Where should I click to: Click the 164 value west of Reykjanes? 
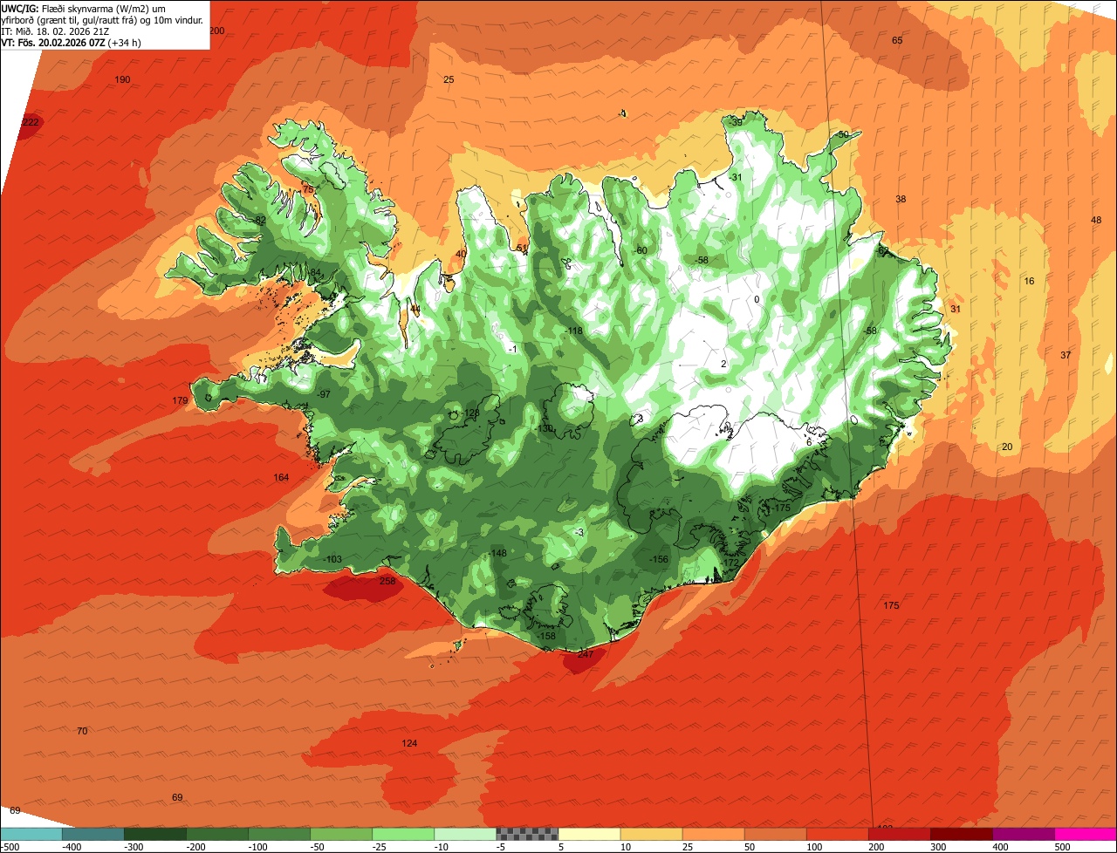click(281, 477)
